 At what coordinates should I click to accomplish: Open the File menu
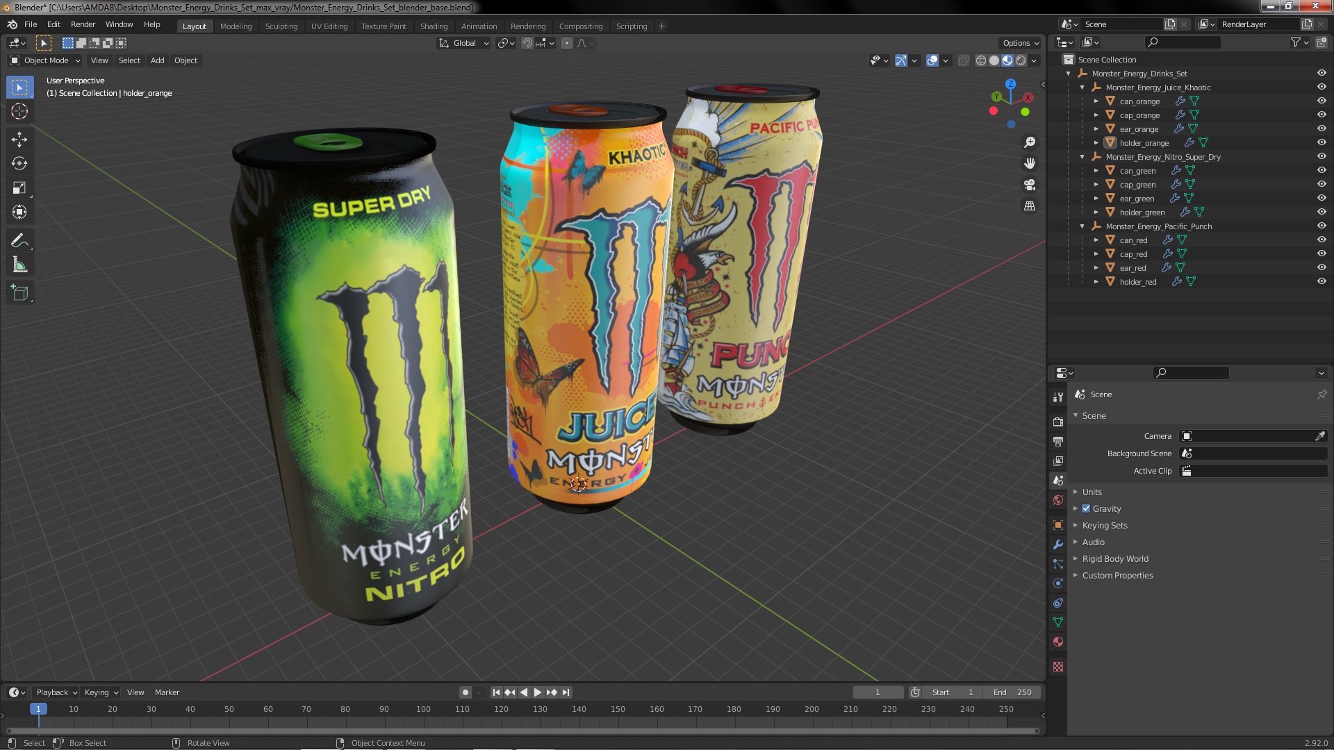click(x=31, y=24)
